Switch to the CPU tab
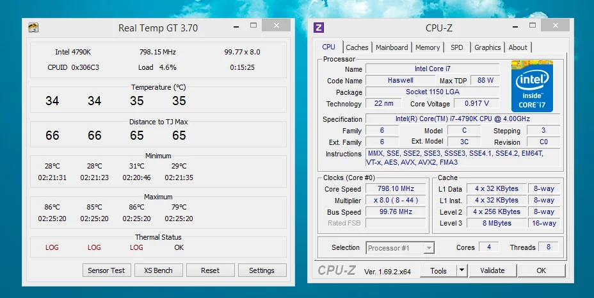The height and width of the screenshot is (298, 594). tap(328, 47)
